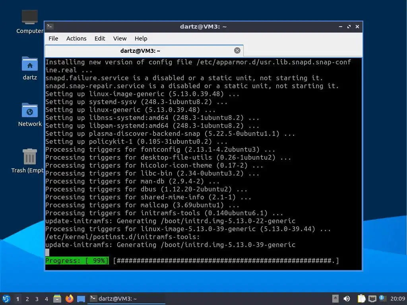Image resolution: width=407 pixels, height=305 pixels.
Task: Open the volume control tray icon
Action: [347, 299]
